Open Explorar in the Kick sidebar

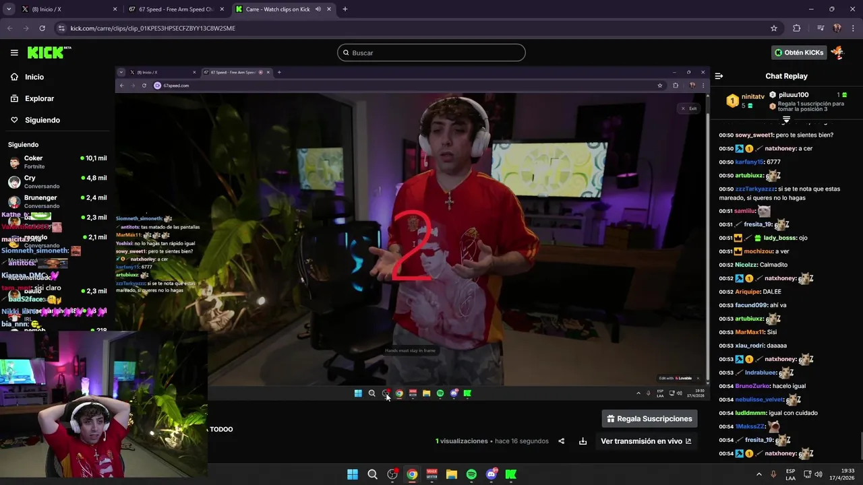(x=39, y=98)
